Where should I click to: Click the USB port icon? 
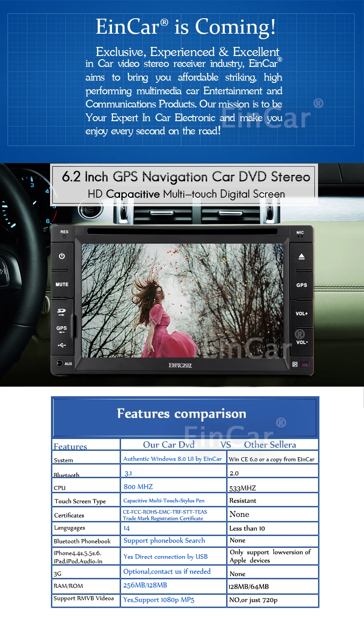[62, 345]
